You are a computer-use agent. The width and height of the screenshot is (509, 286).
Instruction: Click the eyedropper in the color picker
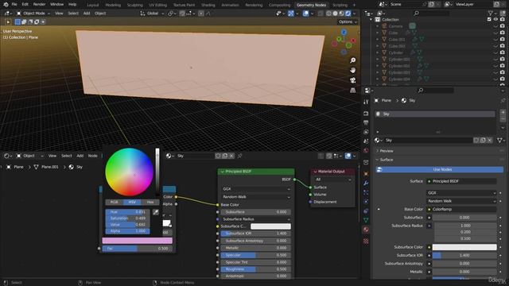tap(156, 212)
